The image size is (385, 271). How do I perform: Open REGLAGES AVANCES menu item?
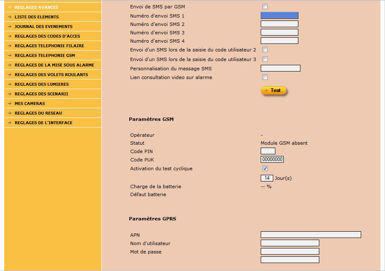(x=36, y=8)
